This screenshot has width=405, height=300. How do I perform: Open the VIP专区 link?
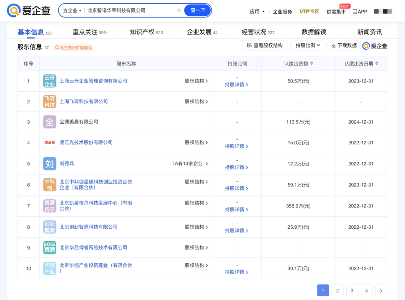coord(309,11)
